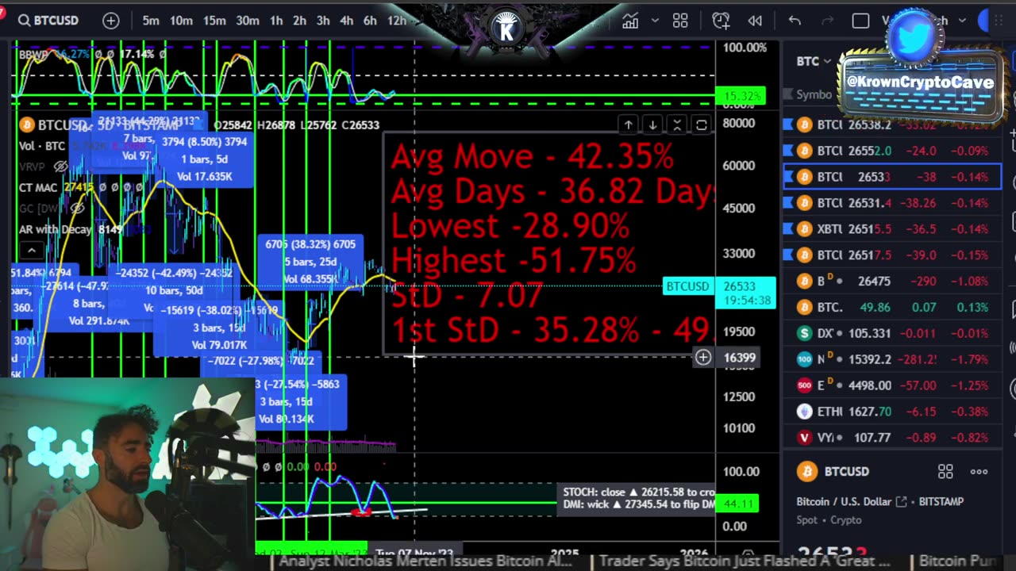Select the BTC. row priced 49.86
Viewport: 1016px width, 571px height.
click(892, 307)
